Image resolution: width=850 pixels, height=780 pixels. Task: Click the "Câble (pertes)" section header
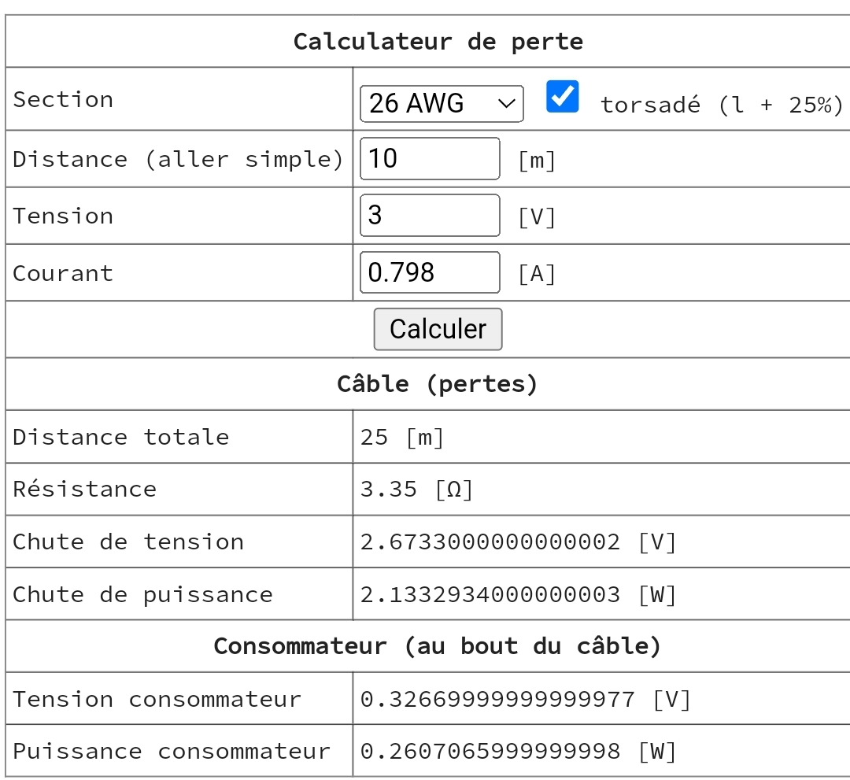(438, 384)
